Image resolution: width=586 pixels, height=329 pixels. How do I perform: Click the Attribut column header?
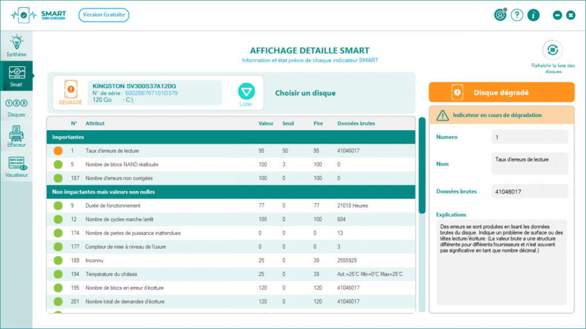95,123
